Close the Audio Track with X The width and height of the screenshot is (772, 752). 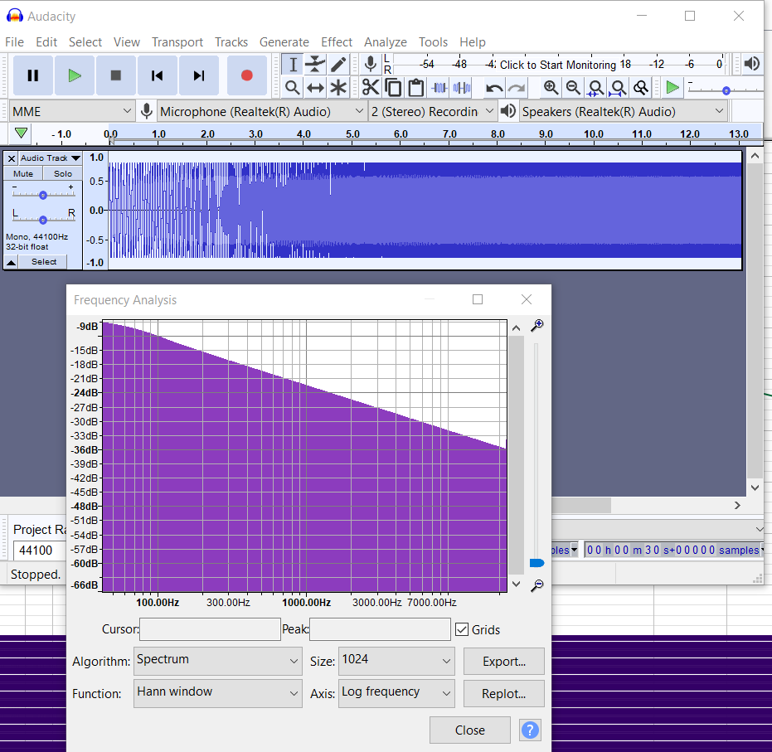point(12,158)
